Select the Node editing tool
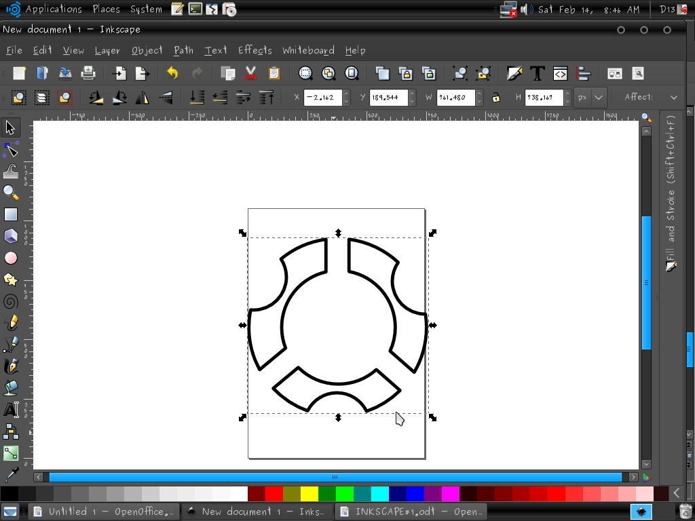This screenshot has height=521, width=695. pyautogui.click(x=10, y=149)
